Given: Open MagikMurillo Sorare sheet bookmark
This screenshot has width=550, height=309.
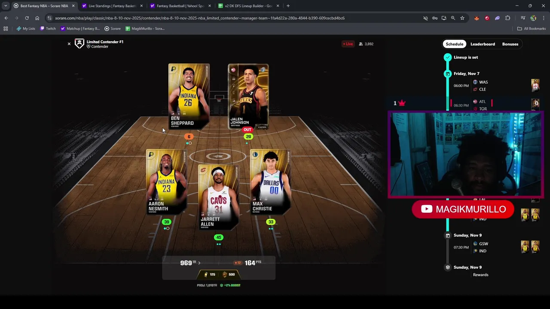Looking at the screenshot, I should click(x=145, y=29).
